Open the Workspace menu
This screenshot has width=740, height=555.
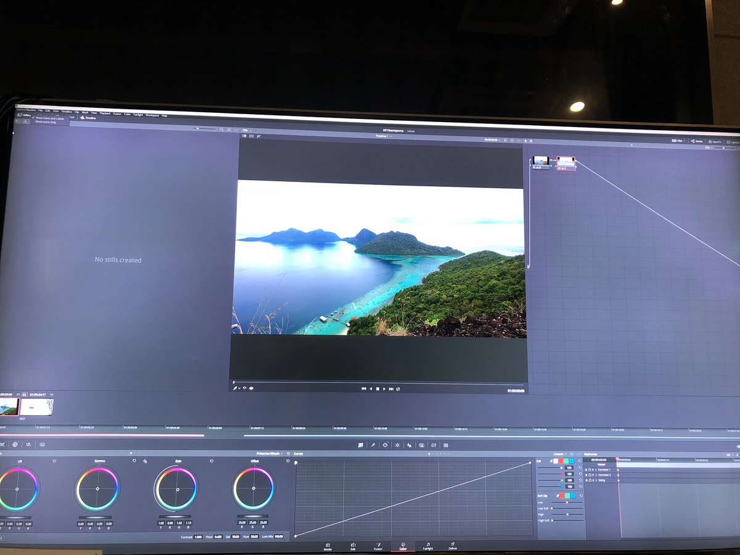point(152,115)
